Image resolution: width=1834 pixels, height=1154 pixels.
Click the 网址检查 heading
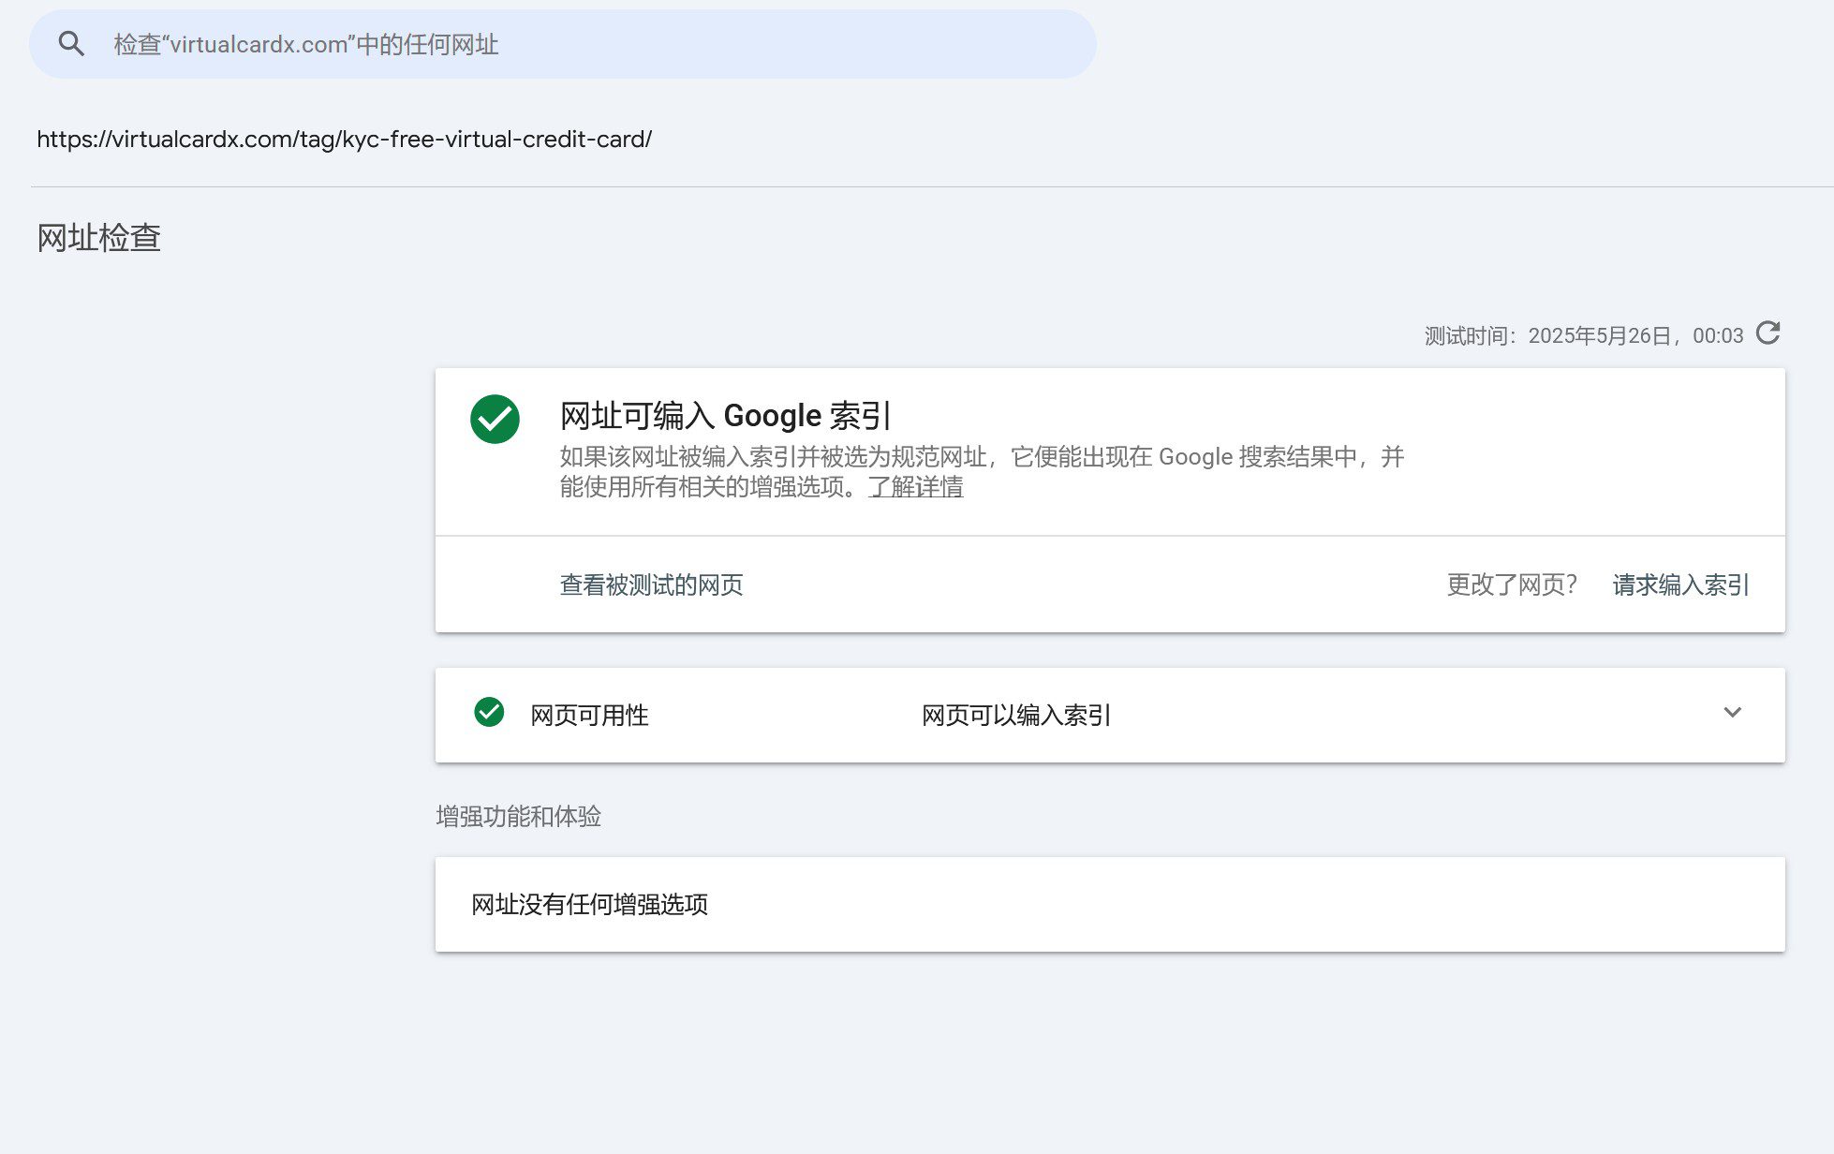pos(98,238)
